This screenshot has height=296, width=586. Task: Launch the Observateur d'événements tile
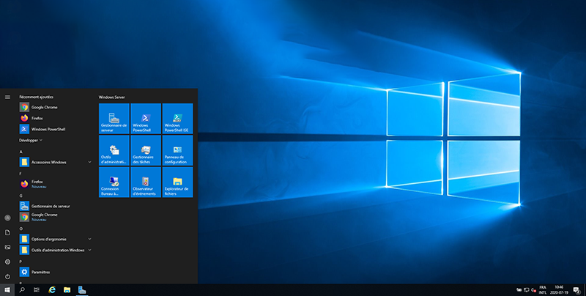click(x=146, y=182)
